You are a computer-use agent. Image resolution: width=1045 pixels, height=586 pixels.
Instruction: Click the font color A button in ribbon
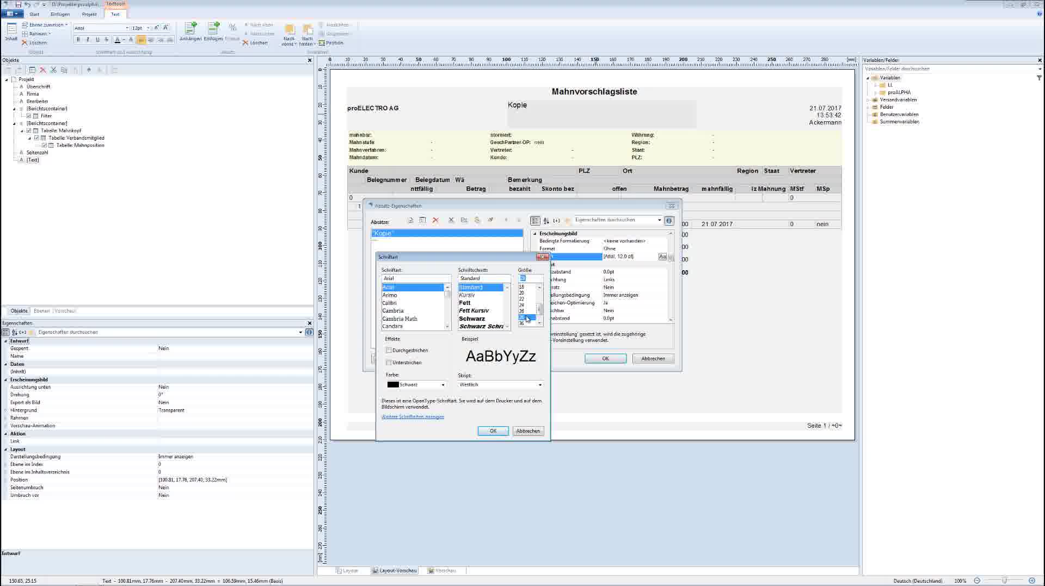[117, 40]
